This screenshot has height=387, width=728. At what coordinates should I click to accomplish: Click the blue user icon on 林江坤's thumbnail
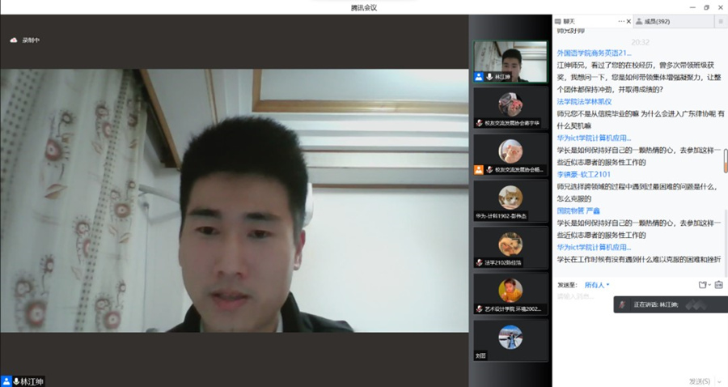point(479,76)
